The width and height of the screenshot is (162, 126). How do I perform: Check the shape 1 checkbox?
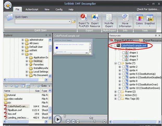coord(123,53)
